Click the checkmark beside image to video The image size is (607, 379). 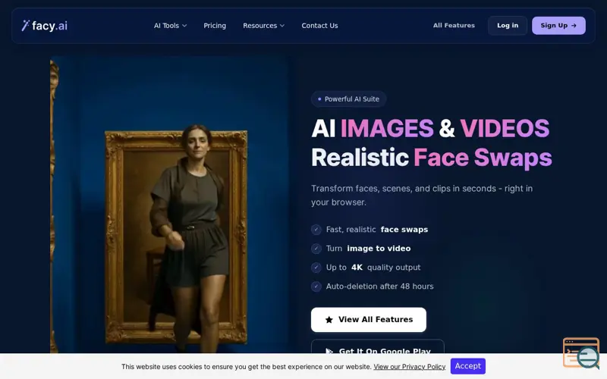(x=316, y=249)
